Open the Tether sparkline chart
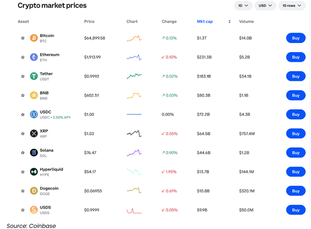The image size is (311, 229). [x=134, y=76]
